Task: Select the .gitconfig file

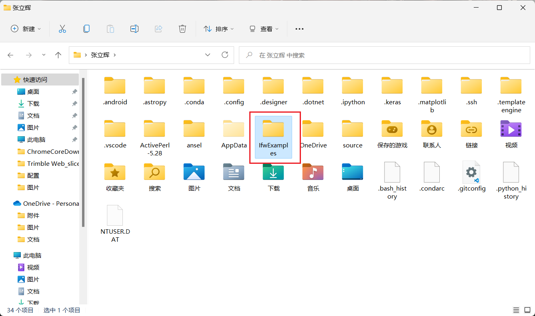Action: tap(471, 177)
